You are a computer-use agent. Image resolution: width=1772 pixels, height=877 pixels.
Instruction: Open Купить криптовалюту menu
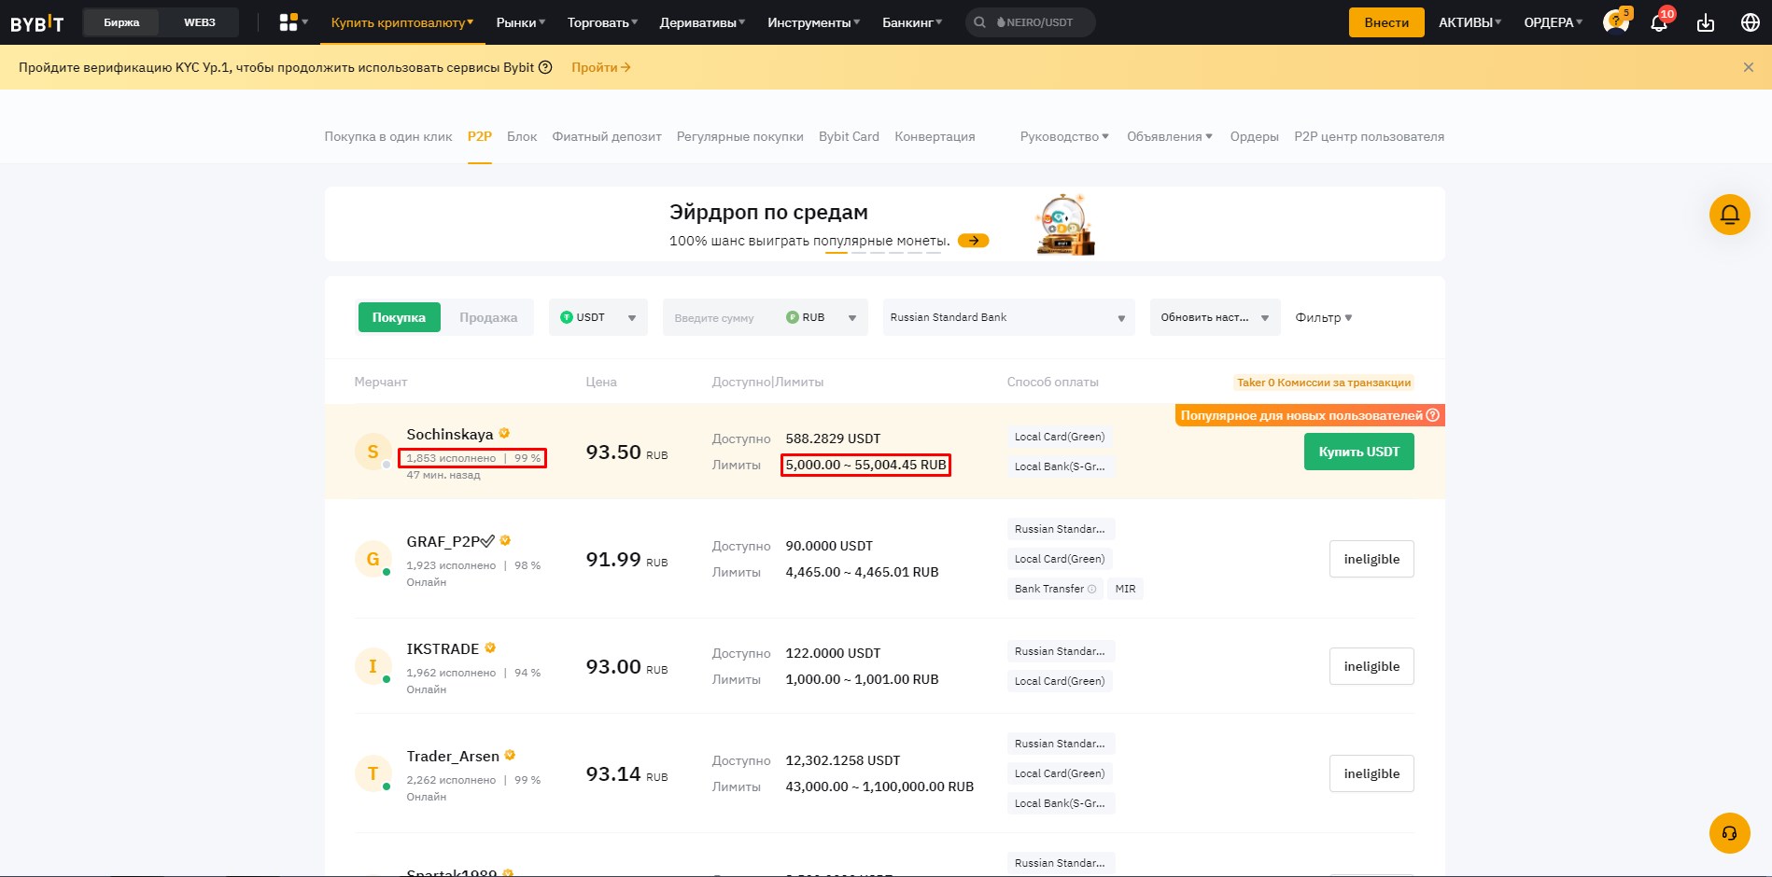coord(402,22)
